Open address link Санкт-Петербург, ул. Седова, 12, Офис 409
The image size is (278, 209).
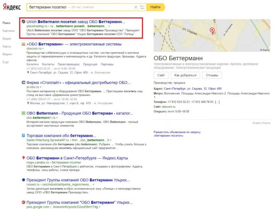pos(193,88)
